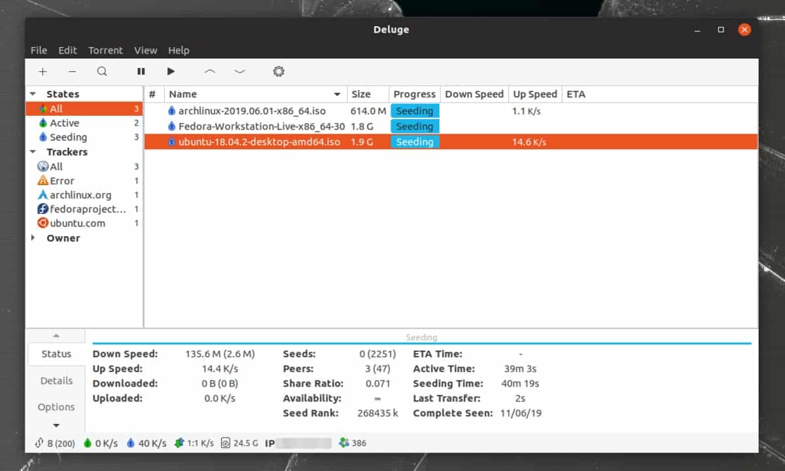This screenshot has height=471, width=785.
Task: Switch to the Details tab
Action: tap(56, 381)
